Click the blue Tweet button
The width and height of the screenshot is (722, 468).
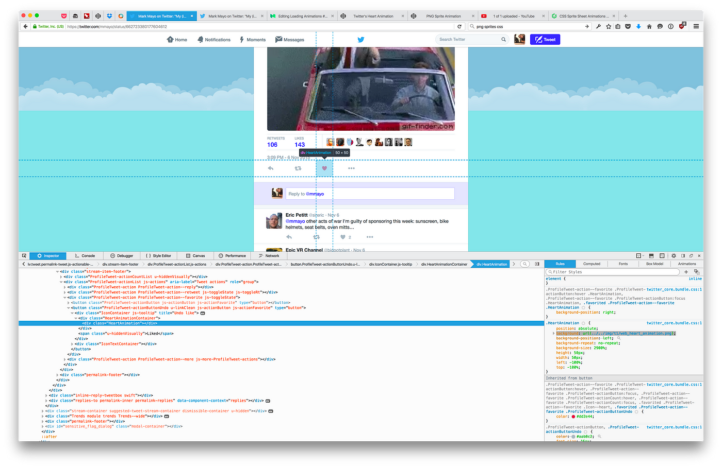545,40
